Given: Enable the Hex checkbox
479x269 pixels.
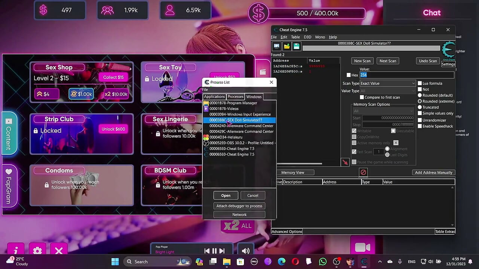Looking at the screenshot, I should coord(349,75).
